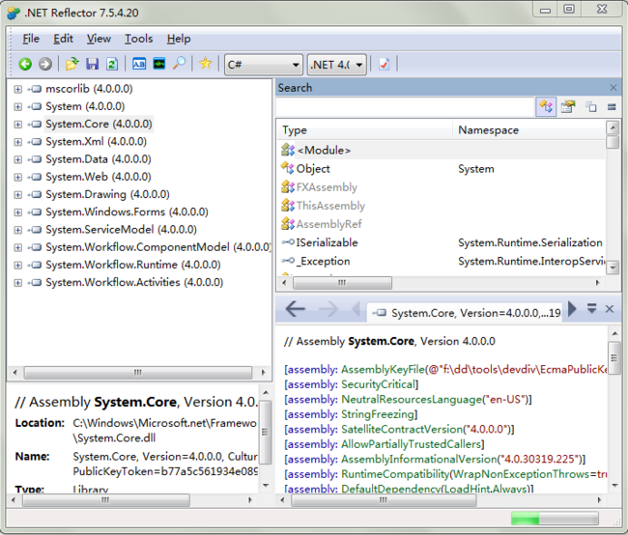Select System.Workflow.Activities in the tree
Screen dimensions: 628x535
tap(134, 282)
